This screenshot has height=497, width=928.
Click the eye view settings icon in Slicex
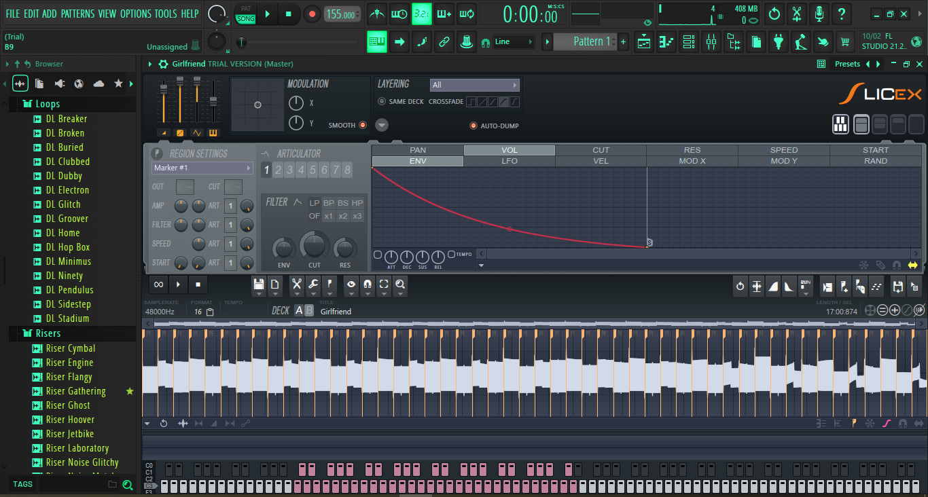pos(351,284)
